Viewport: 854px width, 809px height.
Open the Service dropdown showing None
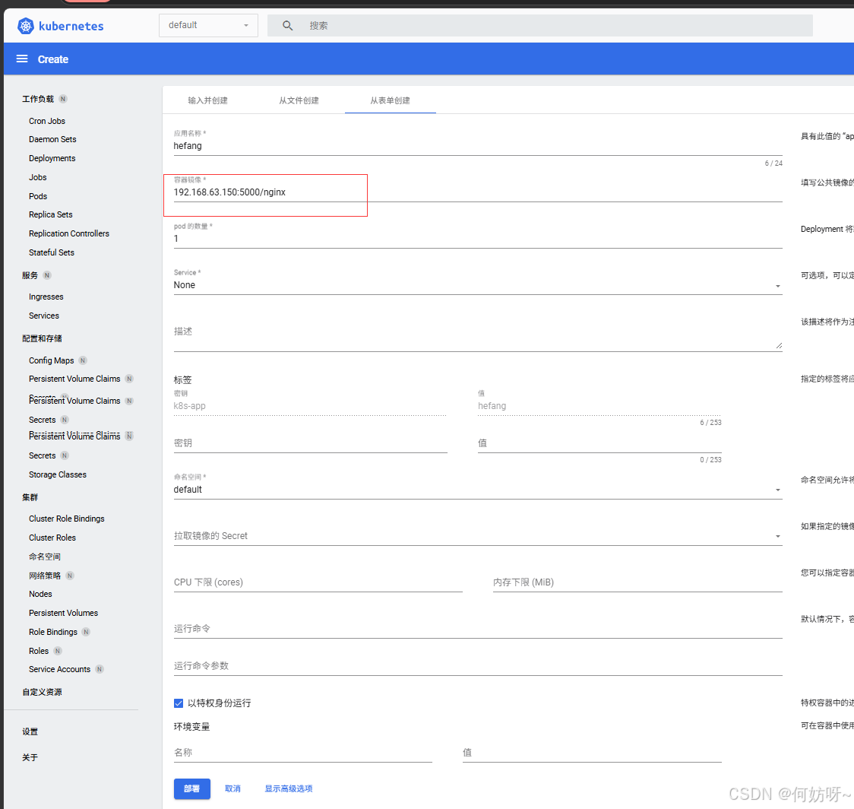478,285
